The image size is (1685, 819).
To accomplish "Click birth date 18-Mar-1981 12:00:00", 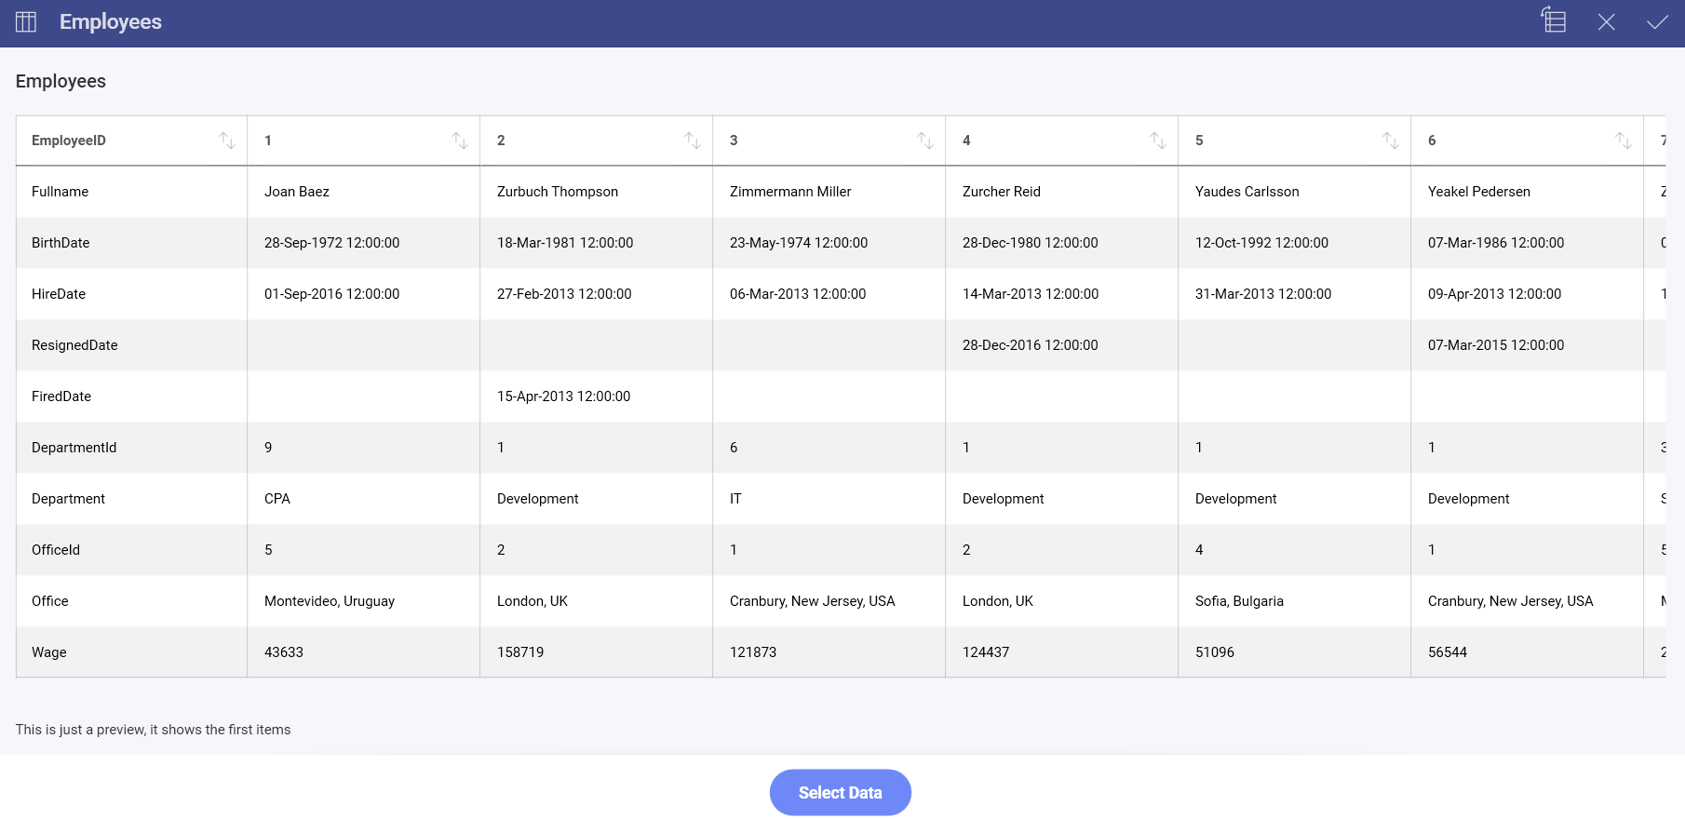I will (565, 243).
